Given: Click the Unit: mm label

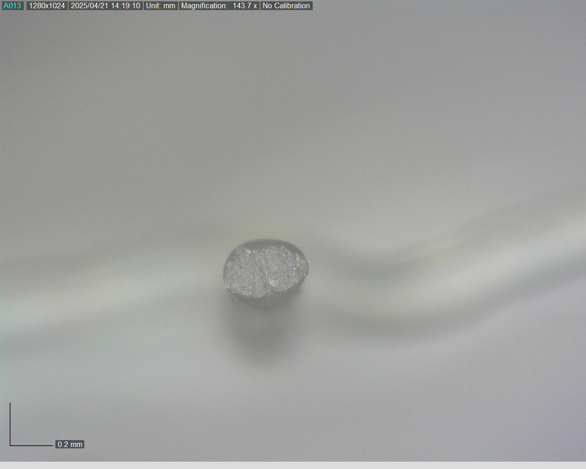Looking at the screenshot, I should click(160, 6).
